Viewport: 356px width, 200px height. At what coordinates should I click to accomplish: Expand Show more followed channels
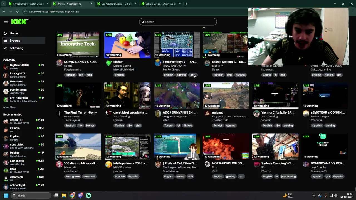tap(9, 107)
